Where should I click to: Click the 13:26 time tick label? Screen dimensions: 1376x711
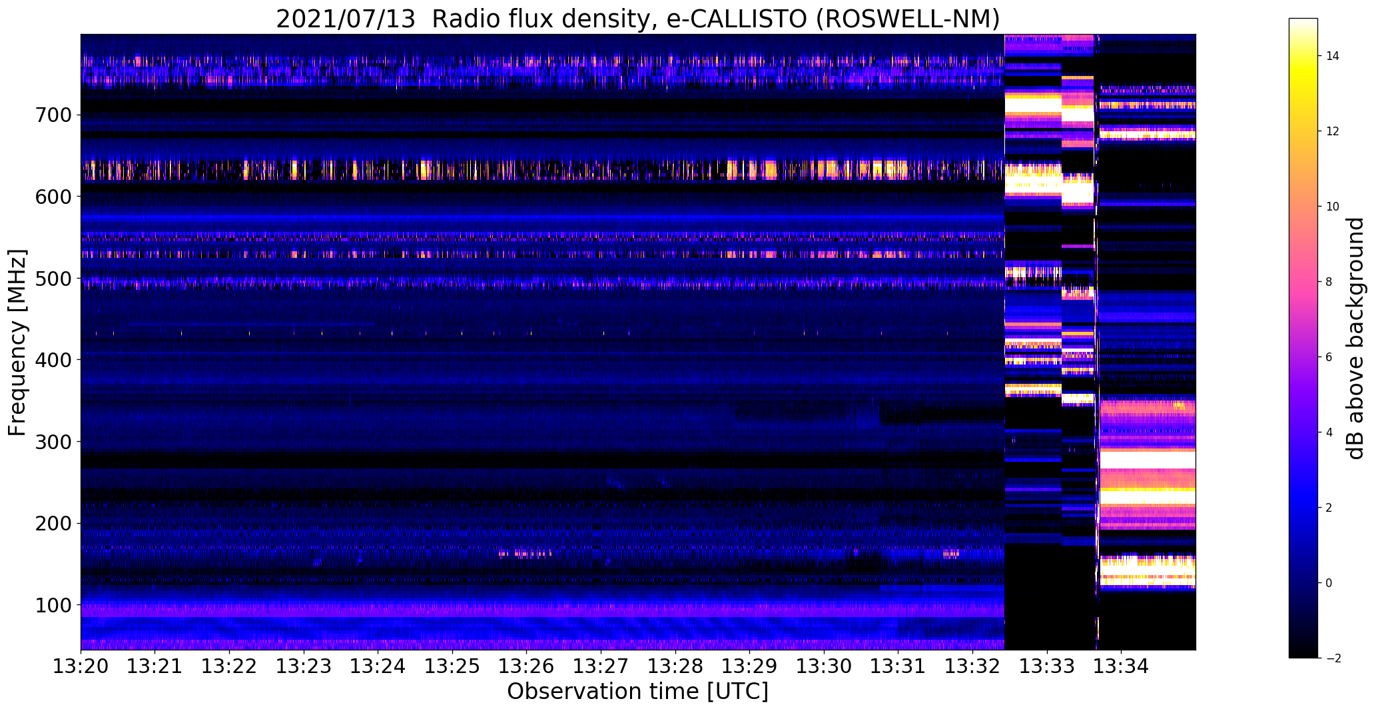(527, 665)
